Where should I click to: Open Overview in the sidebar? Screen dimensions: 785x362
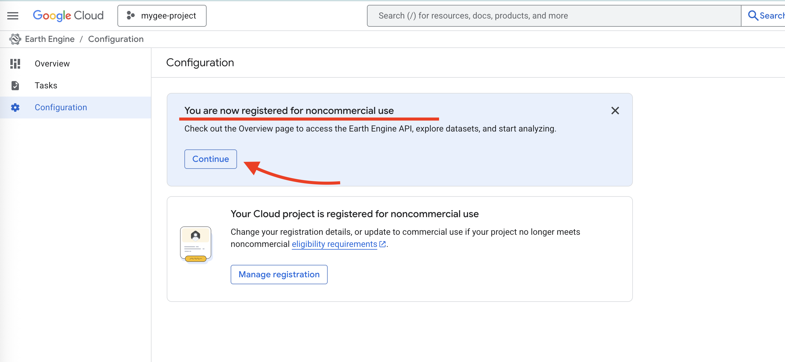click(x=75, y=63)
